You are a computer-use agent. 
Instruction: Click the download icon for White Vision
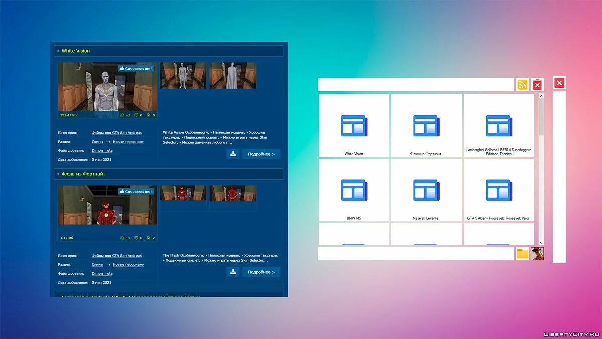point(233,154)
